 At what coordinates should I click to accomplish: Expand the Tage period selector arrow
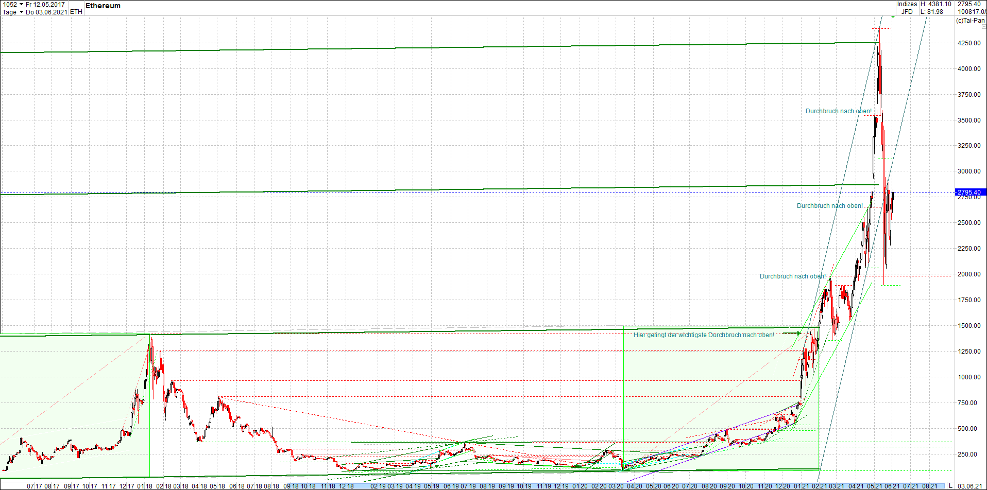[21, 12]
